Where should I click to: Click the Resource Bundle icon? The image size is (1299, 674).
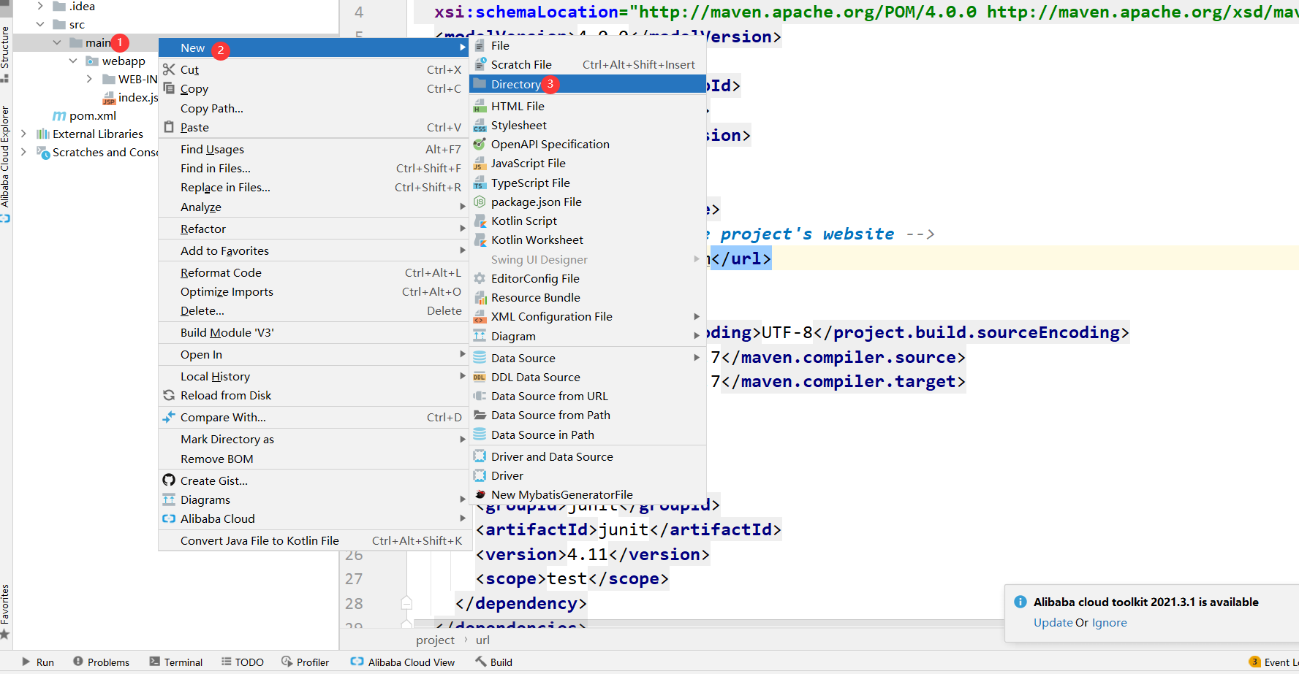point(480,297)
